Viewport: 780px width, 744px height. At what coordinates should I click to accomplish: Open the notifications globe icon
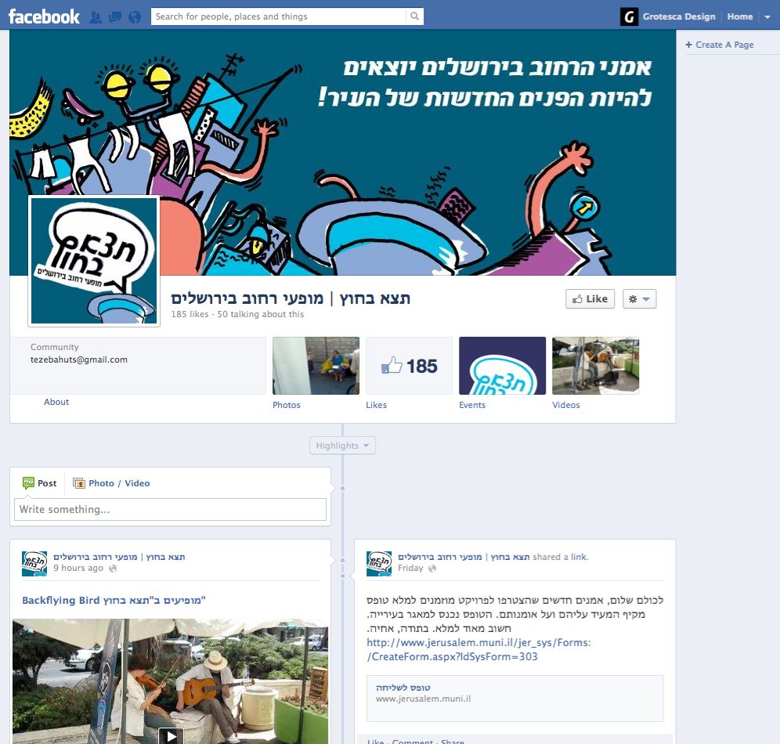tap(135, 17)
